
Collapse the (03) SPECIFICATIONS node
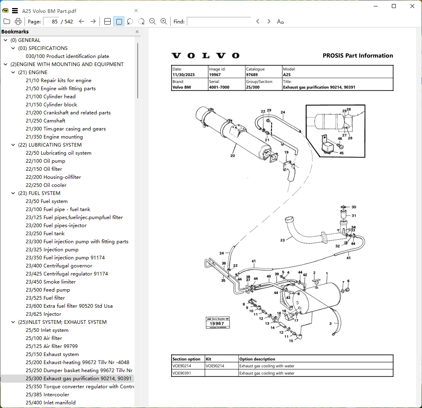[x=13, y=48]
